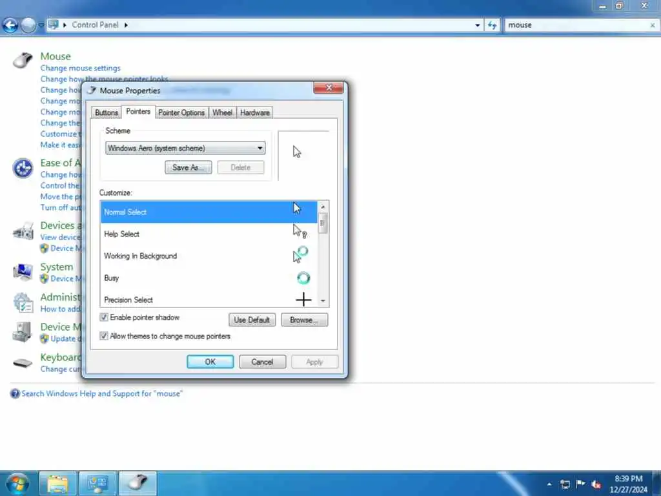Click the Cancel button
The width and height of the screenshot is (661, 496).
262,362
